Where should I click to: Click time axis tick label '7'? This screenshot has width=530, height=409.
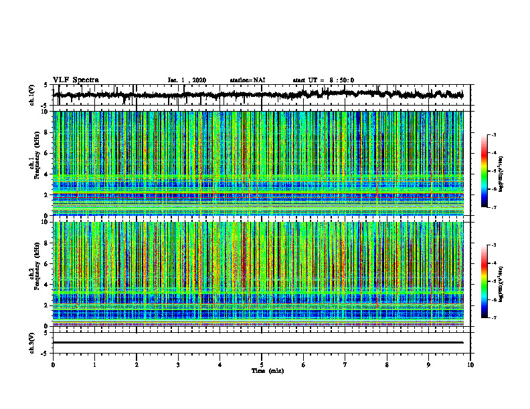(345, 365)
